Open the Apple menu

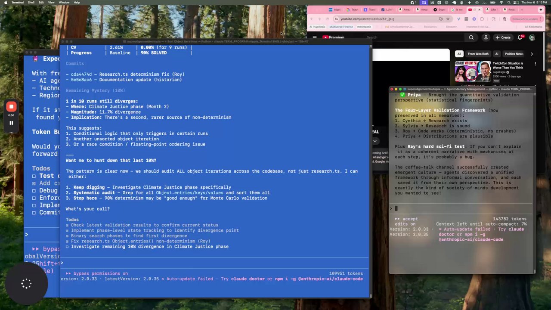click(5, 3)
